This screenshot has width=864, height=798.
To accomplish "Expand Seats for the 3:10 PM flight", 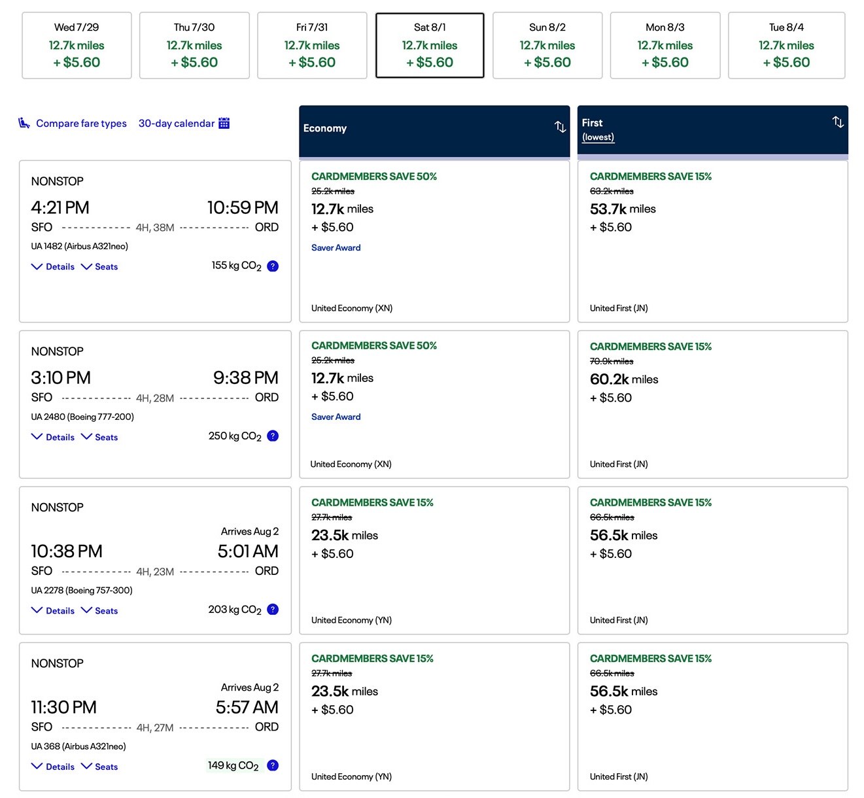I will coord(99,437).
